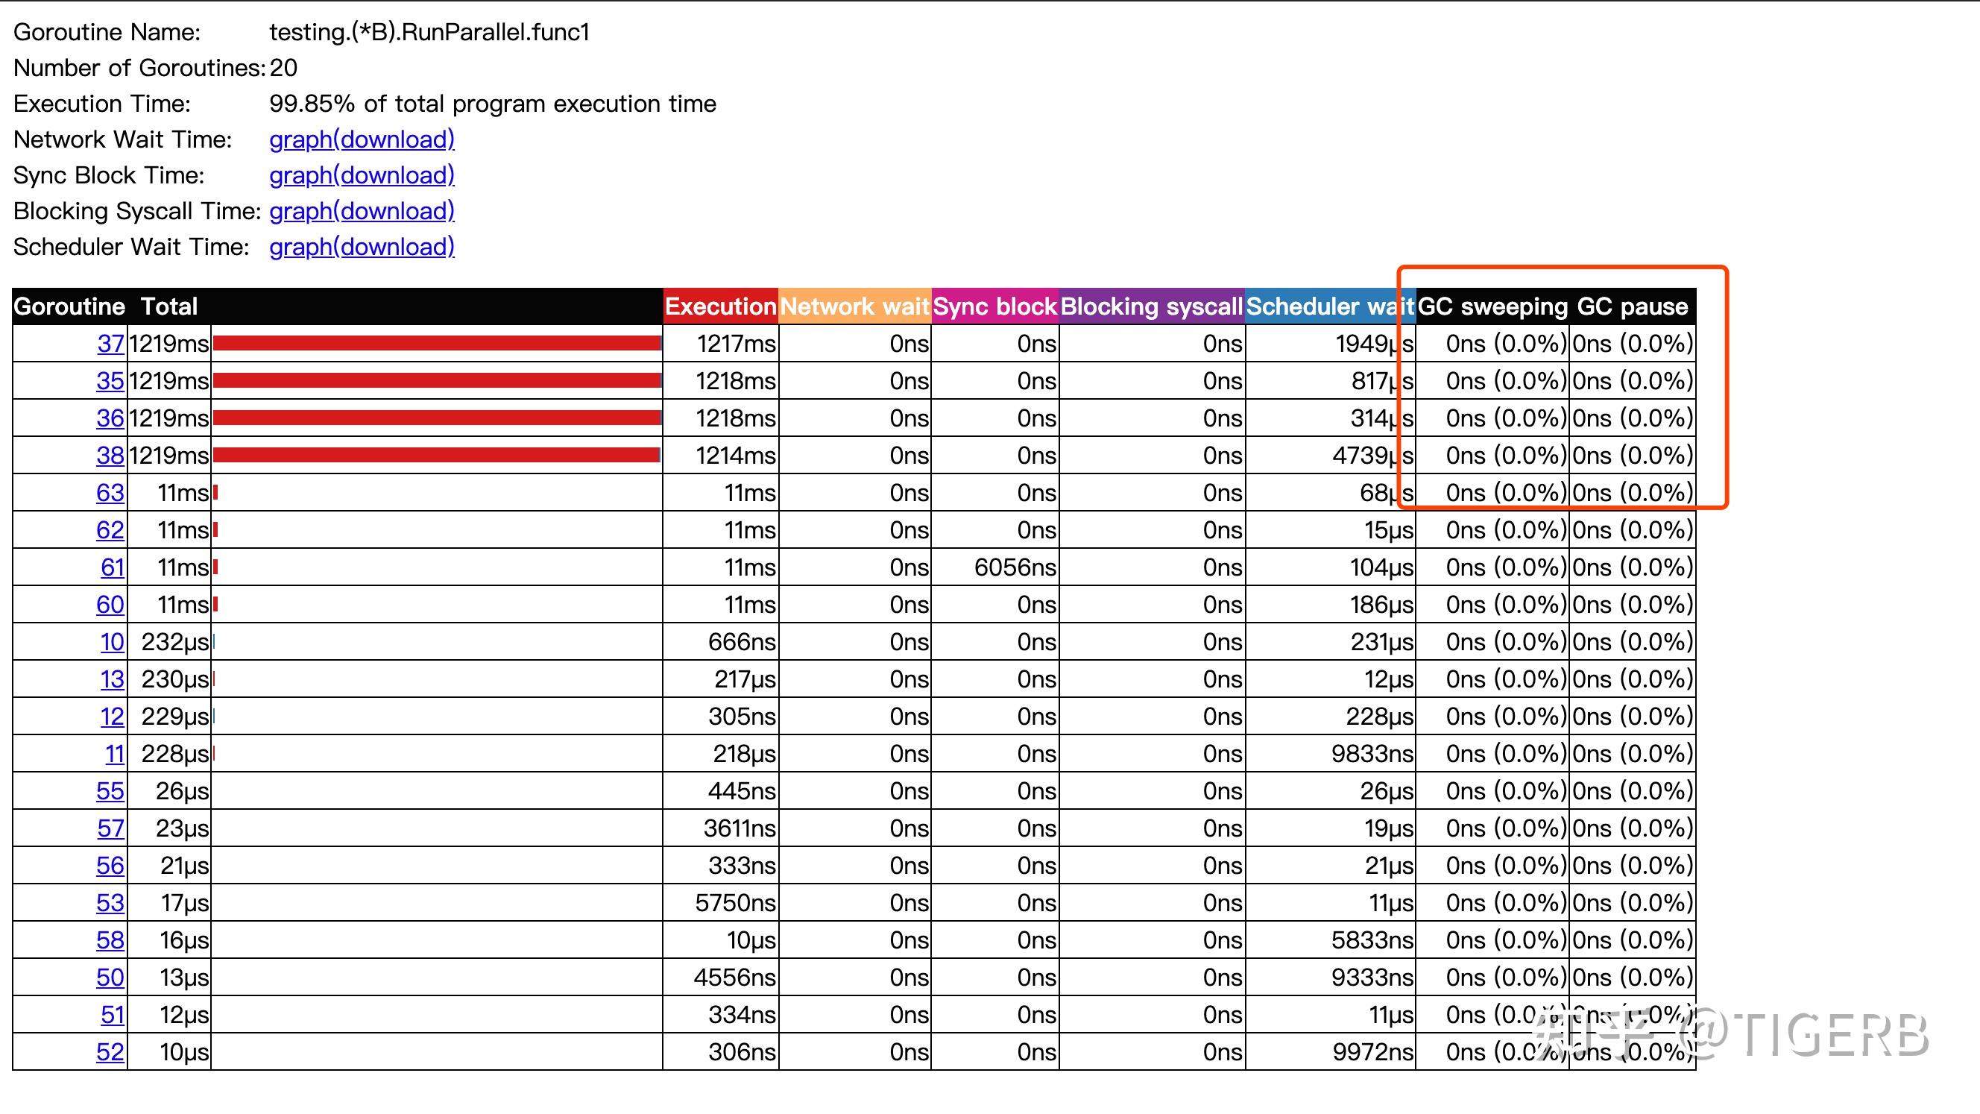Click the red bar of goroutine 38
This screenshot has width=1980, height=1114.
[x=437, y=456]
